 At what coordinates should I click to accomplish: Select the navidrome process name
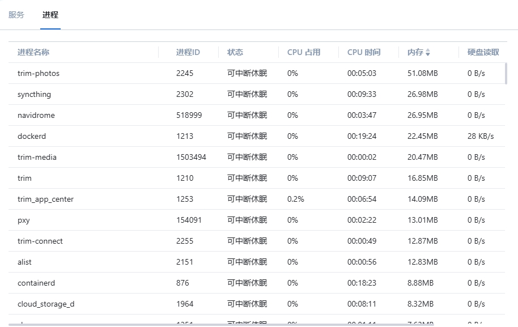[36, 115]
